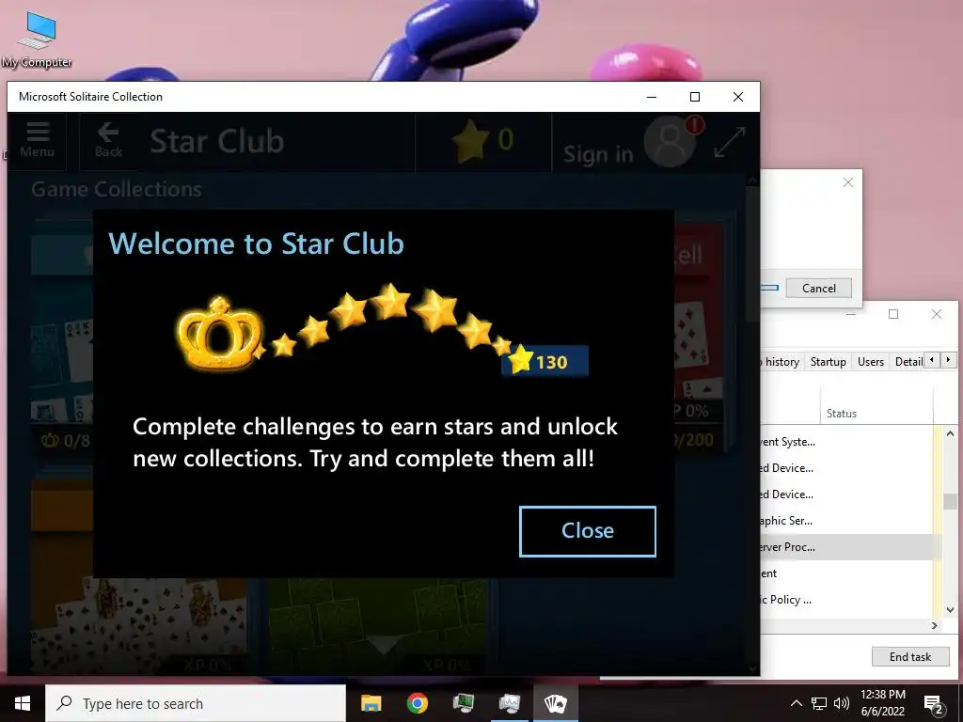Minimize the Solitaire Collection window
Viewport: 963px width, 722px height.
click(652, 97)
